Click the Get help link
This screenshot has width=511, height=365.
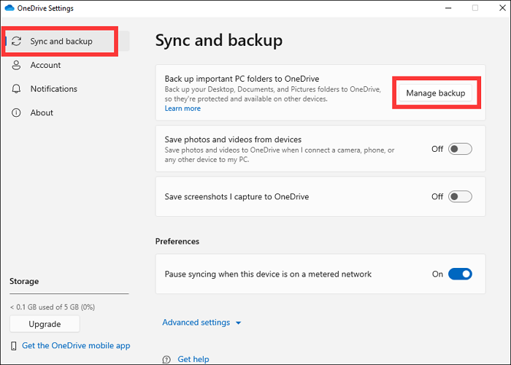tap(193, 359)
